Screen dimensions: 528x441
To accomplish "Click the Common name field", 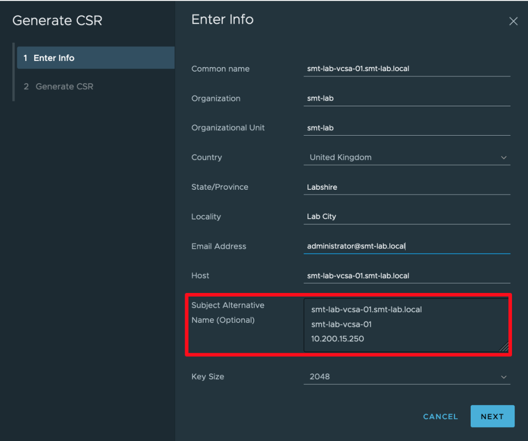I will coord(406,69).
